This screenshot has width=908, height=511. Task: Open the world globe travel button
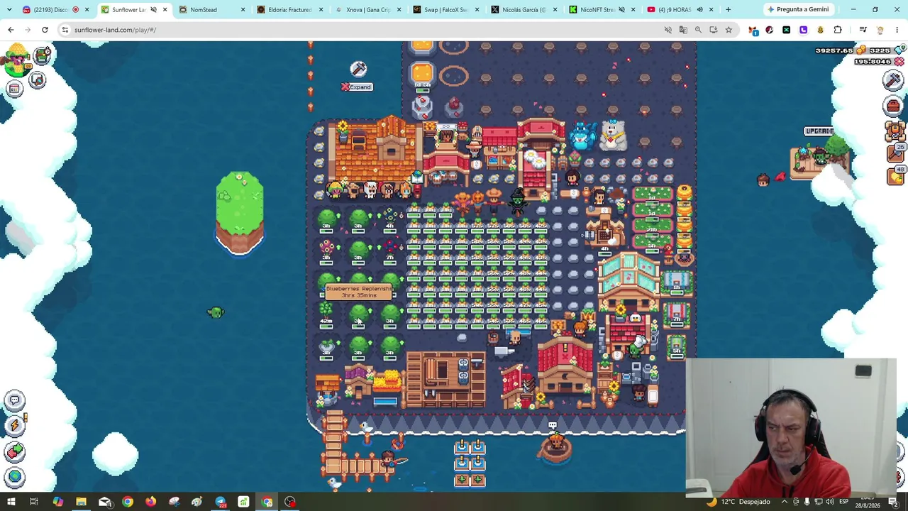coord(14,477)
